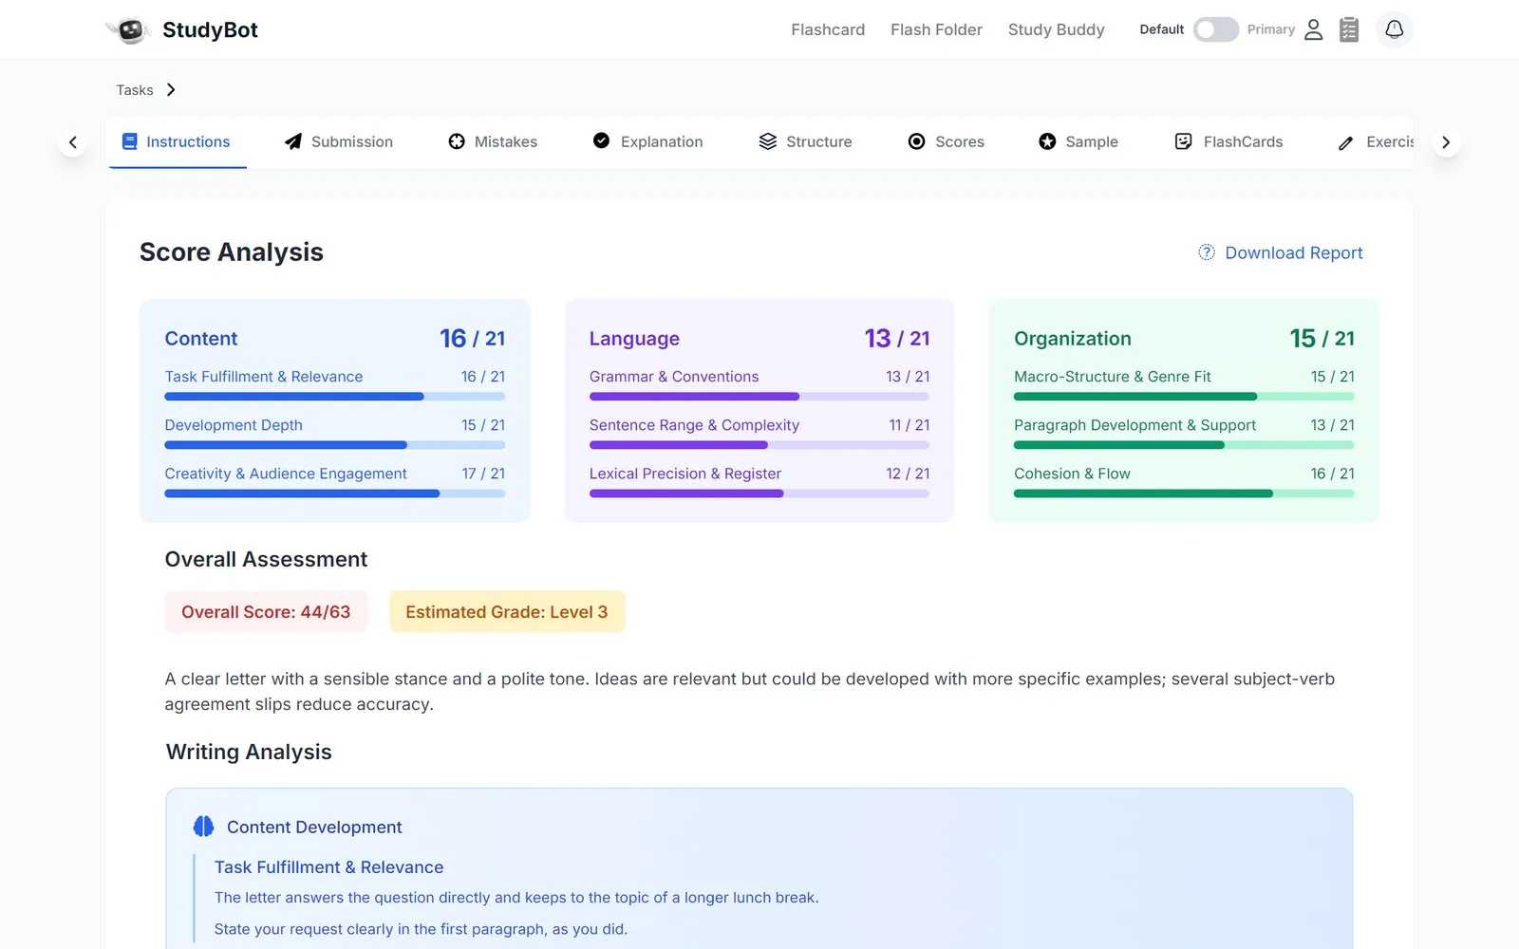Image resolution: width=1519 pixels, height=949 pixels.
Task: Click the Scores target icon
Action: point(916,141)
